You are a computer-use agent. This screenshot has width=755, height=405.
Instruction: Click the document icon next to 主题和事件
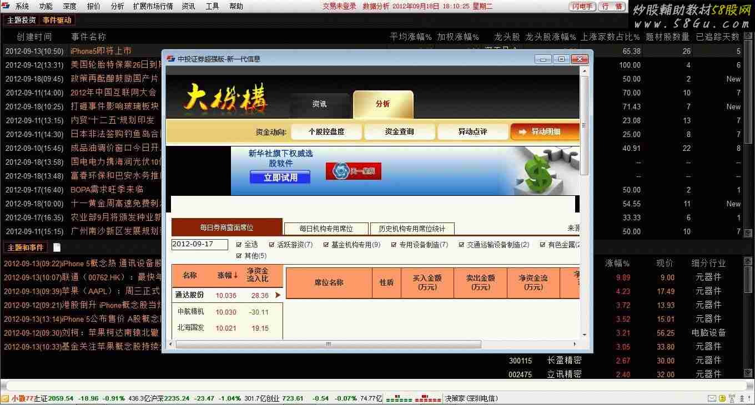tap(57, 247)
